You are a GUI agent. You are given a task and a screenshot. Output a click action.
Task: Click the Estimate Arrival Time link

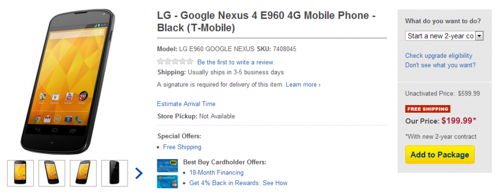186,104
